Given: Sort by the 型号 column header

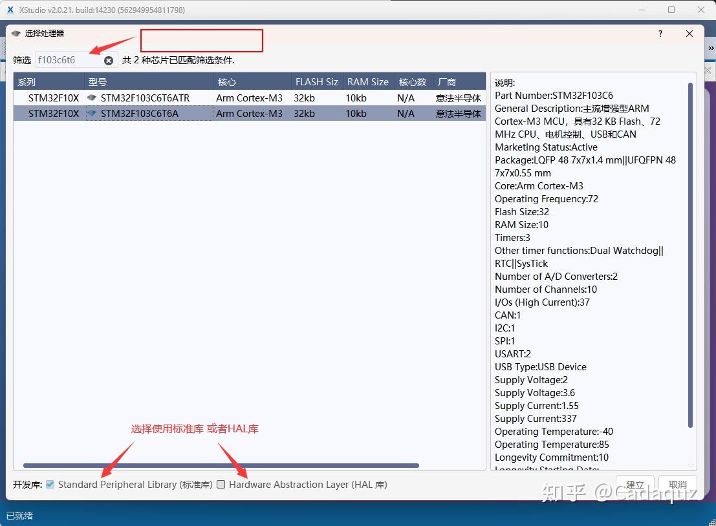Looking at the screenshot, I should point(149,82).
